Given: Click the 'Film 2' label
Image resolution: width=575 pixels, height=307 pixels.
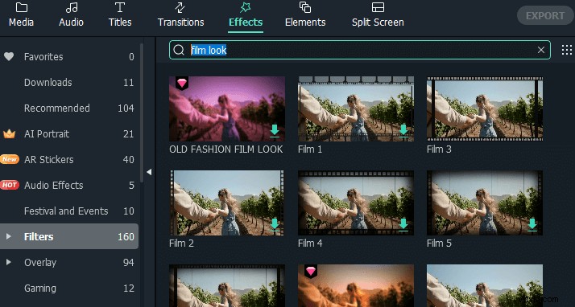Looking at the screenshot, I should coord(181,244).
